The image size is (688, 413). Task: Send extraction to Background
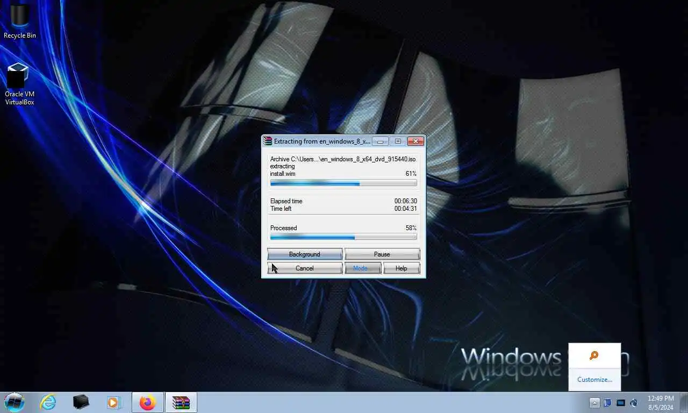tap(305, 254)
